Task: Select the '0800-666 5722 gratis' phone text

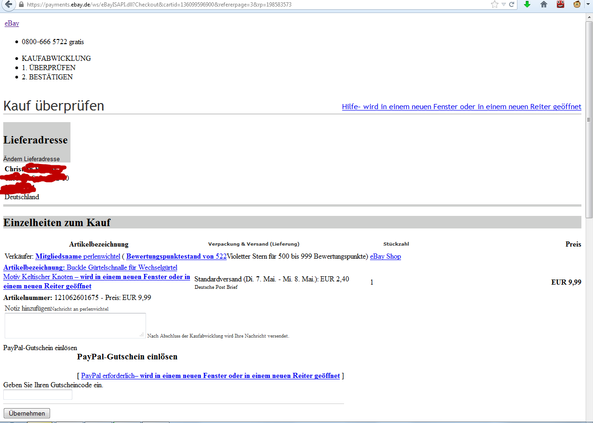Action: (x=53, y=42)
